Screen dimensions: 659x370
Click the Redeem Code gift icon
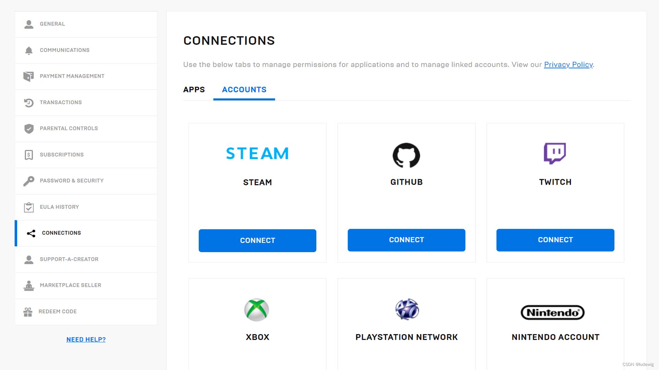pos(28,312)
